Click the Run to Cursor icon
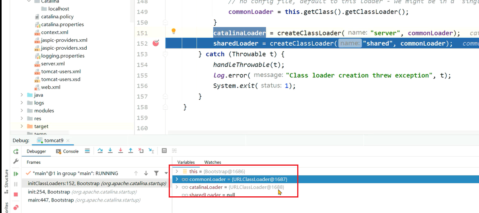479x213 pixels. coord(151,151)
